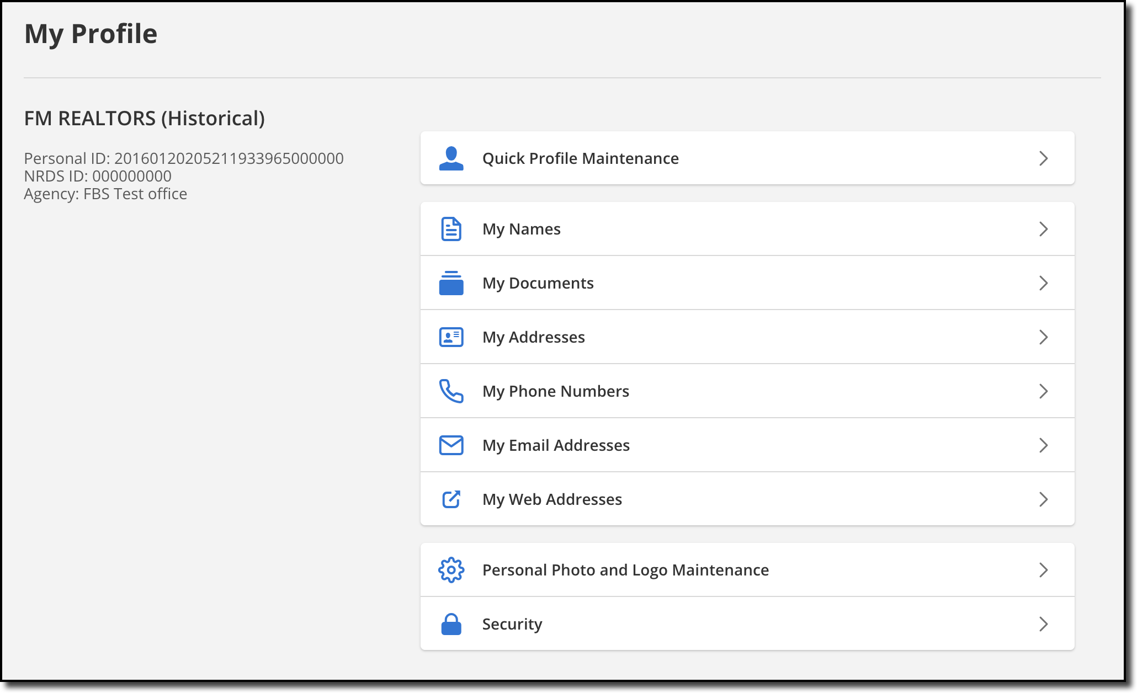The height and width of the screenshot is (693, 1137).
Task: Click the external link icon for web addresses
Action: coord(451,499)
